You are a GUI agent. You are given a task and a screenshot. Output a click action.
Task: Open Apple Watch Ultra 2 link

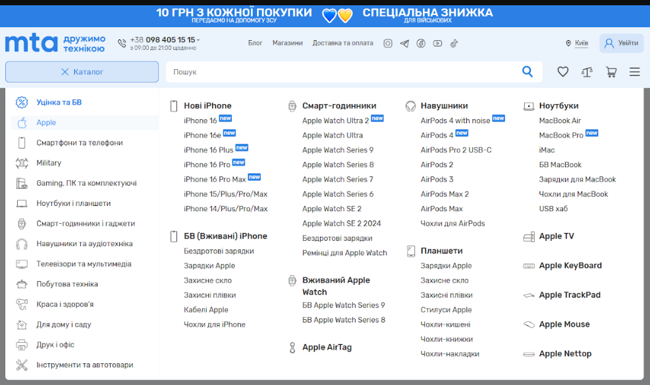click(x=335, y=120)
